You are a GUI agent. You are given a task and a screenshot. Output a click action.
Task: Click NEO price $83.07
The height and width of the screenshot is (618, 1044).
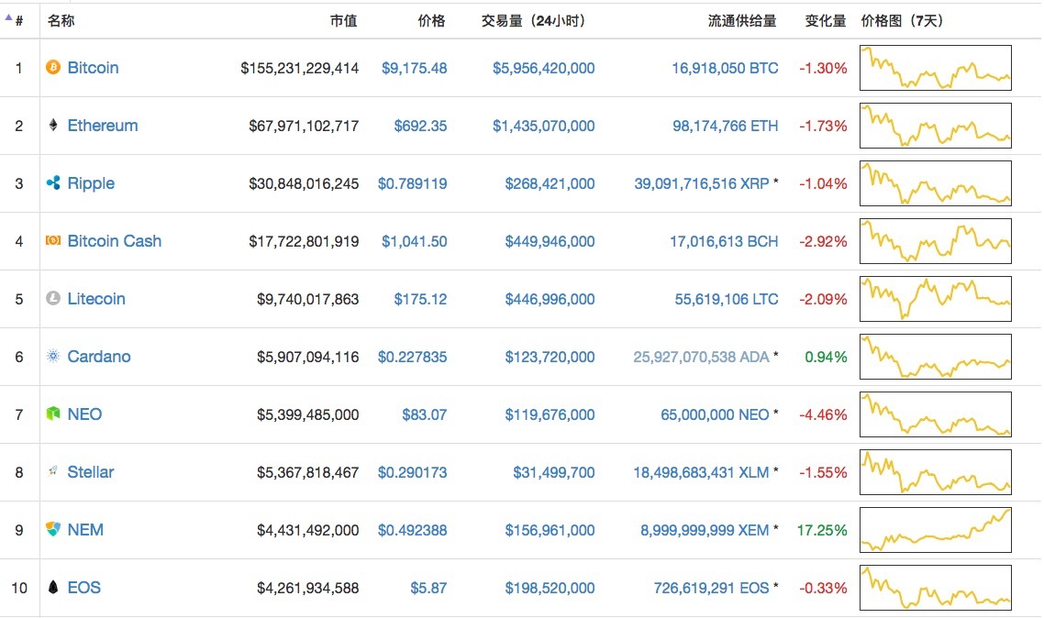pos(424,415)
